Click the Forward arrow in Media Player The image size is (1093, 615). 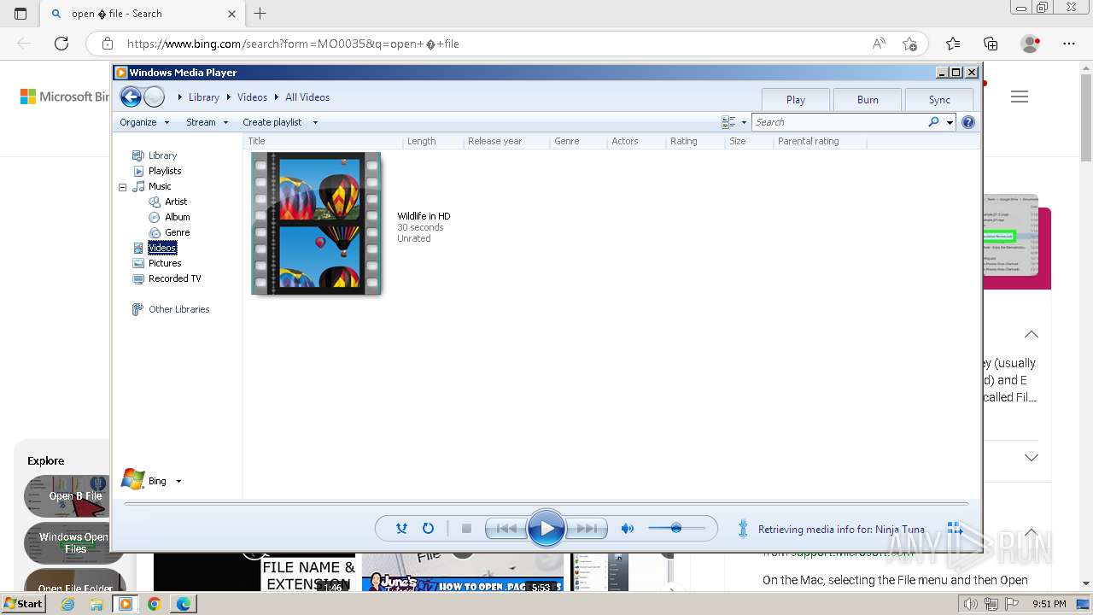tap(155, 97)
